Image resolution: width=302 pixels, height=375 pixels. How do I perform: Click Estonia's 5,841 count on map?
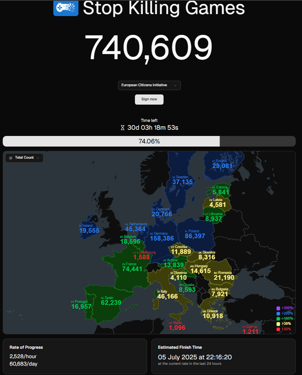pos(221,192)
